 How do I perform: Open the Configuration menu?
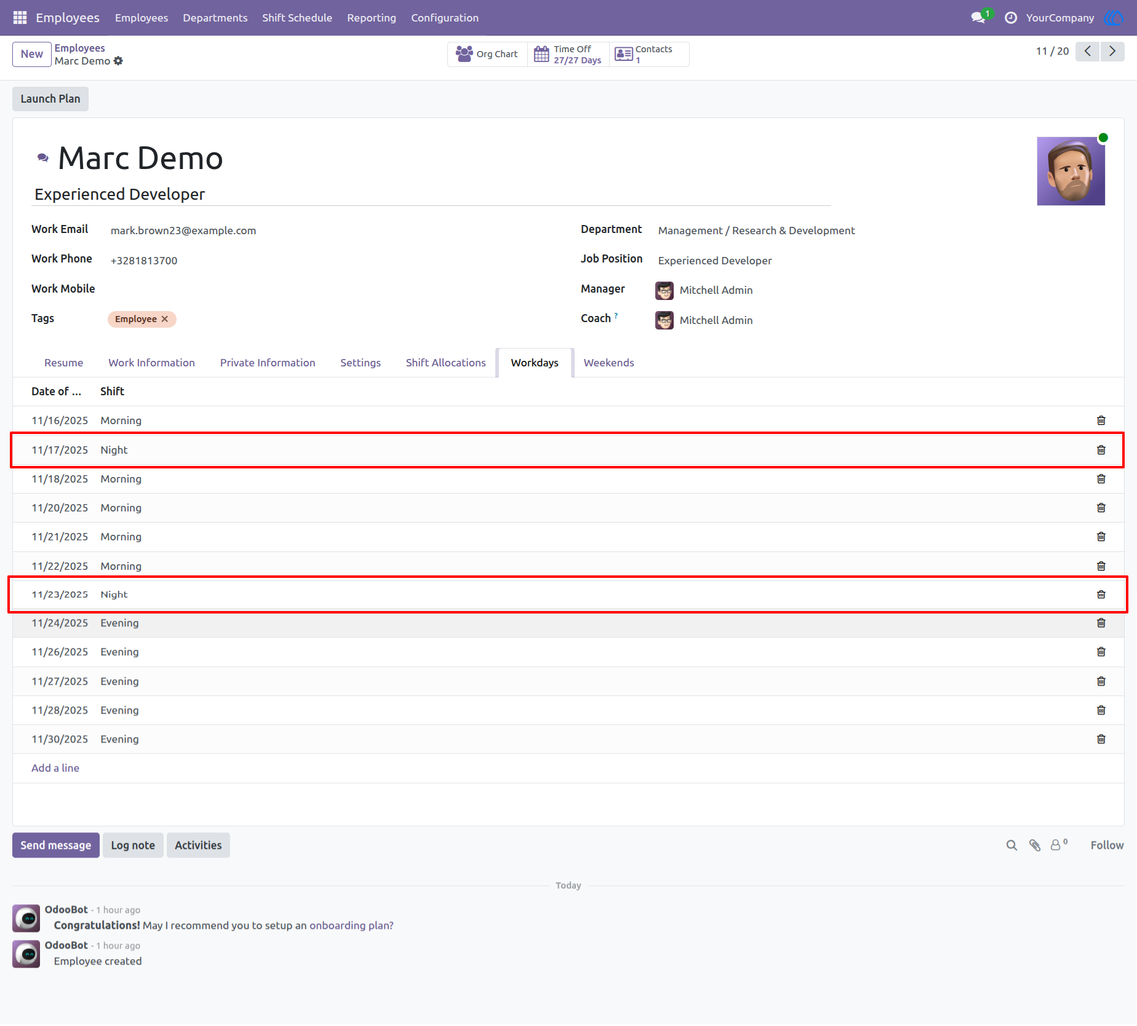click(x=444, y=18)
